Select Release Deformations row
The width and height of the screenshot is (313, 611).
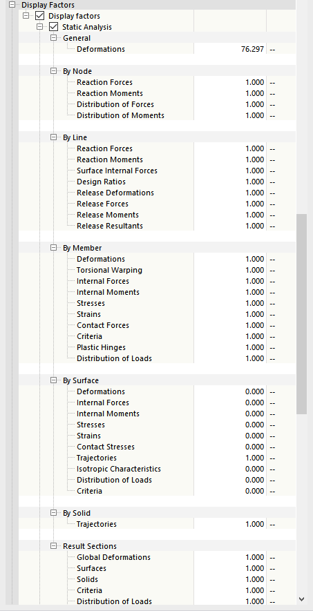158,193
